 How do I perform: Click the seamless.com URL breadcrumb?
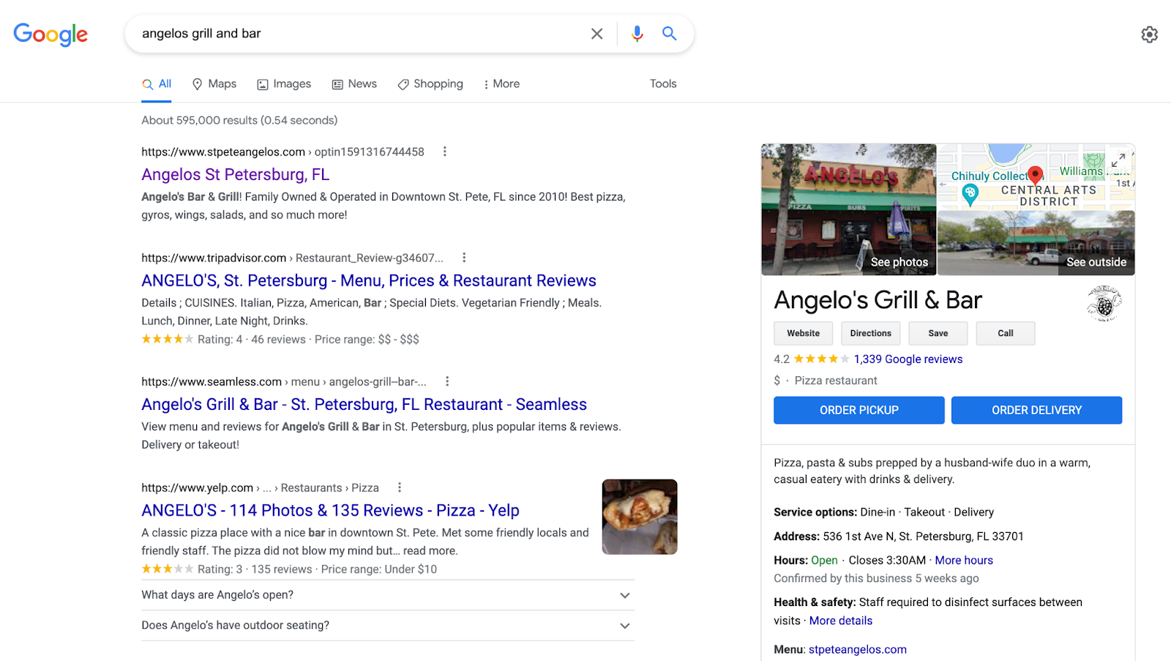(283, 382)
